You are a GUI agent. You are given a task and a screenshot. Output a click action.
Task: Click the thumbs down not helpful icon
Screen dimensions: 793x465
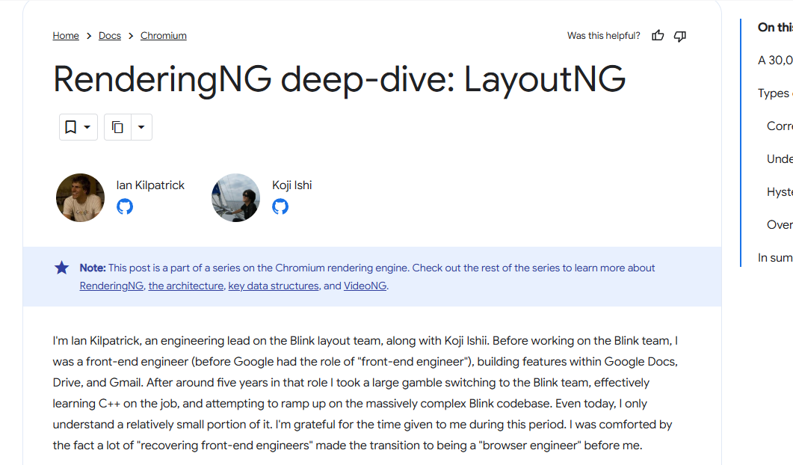(679, 36)
